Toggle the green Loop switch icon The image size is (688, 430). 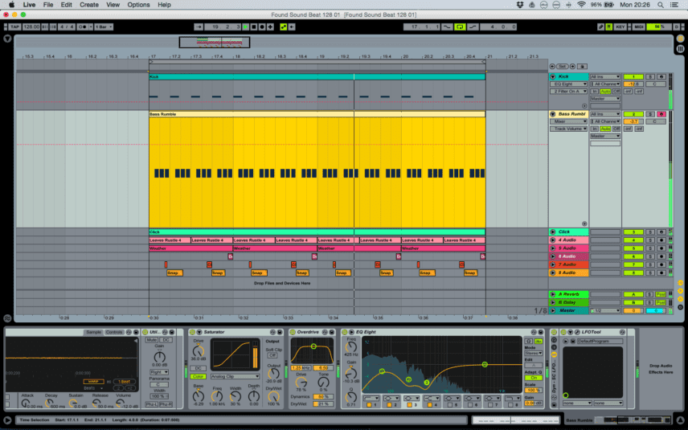(x=460, y=27)
